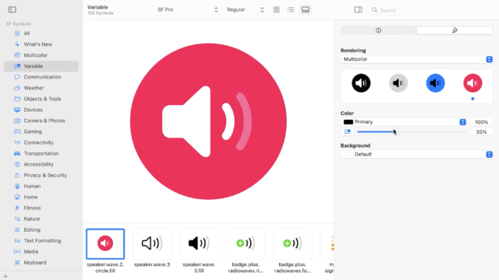Viewport: 499px width, 280px height.
Task: Choose the blue palette rendering preview
Action: tap(435, 83)
